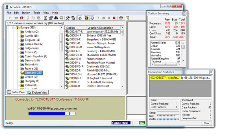Click the red Disconnect toolbar icon
Screen dimensions: 226x136
(x=22, y=18)
